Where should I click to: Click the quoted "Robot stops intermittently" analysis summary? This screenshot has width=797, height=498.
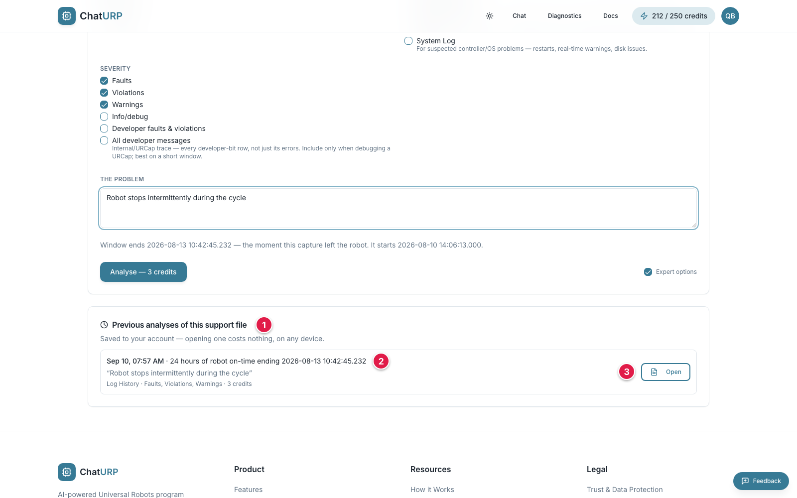[x=179, y=373]
